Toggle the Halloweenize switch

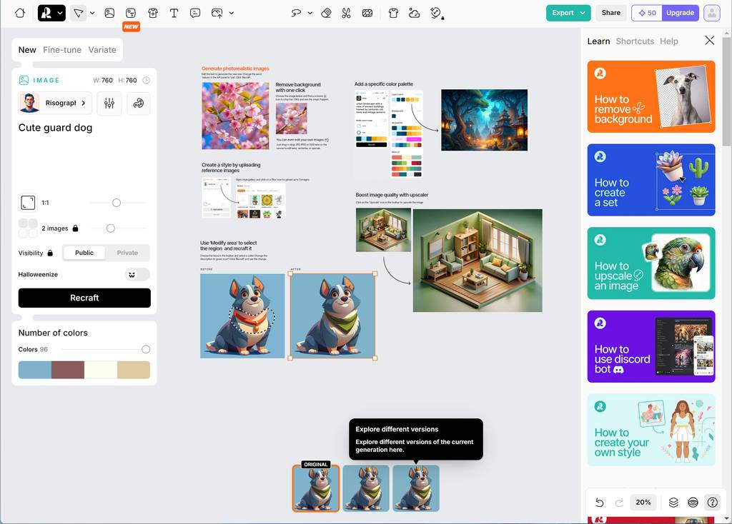137,274
